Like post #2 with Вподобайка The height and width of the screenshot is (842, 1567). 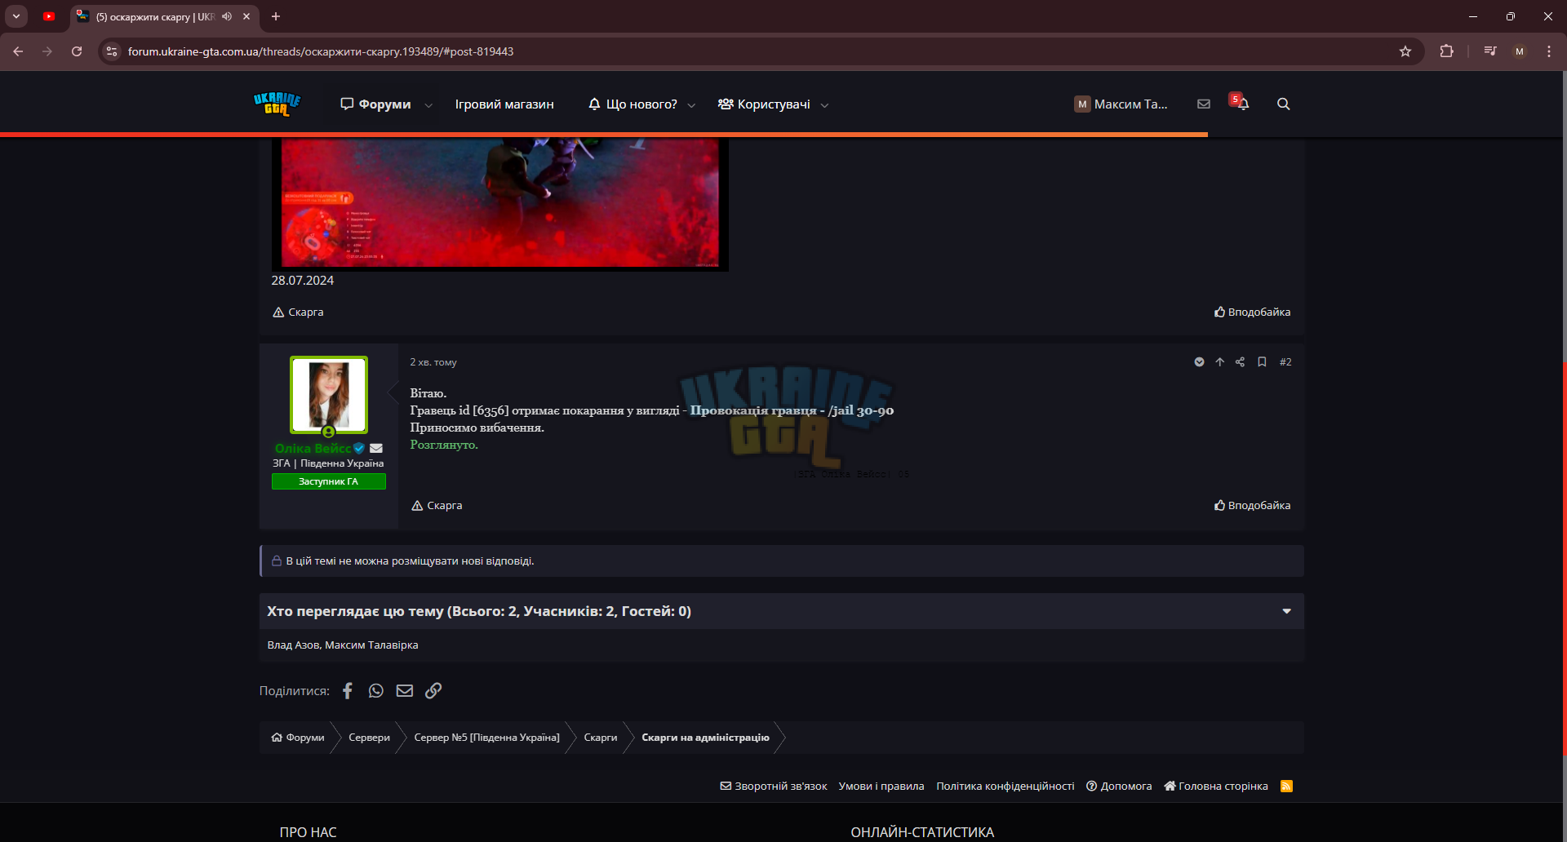pyautogui.click(x=1252, y=506)
